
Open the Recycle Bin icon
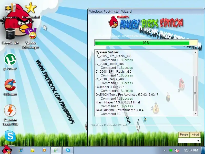(10, 36)
